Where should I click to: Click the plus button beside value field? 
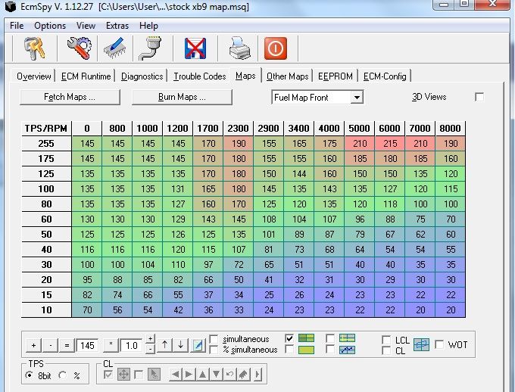pos(33,345)
